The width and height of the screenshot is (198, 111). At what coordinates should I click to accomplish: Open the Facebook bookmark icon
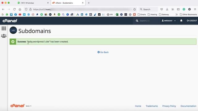(16, 14)
